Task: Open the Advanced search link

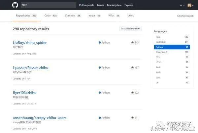Action: point(185,16)
